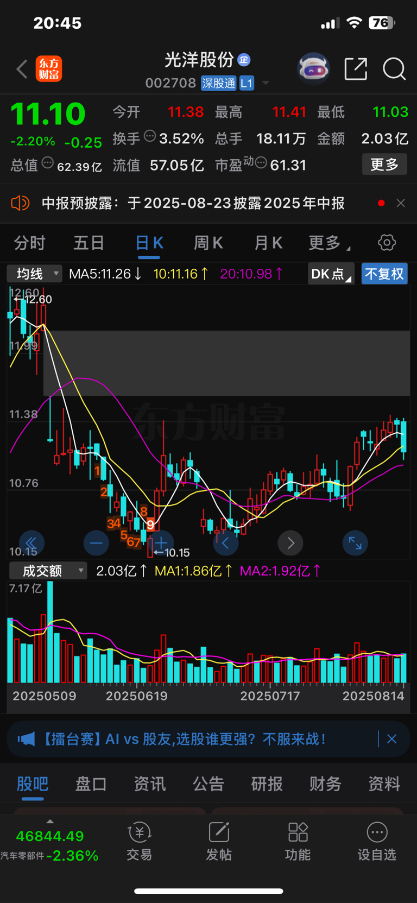
Task: Open the DK点 dropdown
Action: point(331,274)
